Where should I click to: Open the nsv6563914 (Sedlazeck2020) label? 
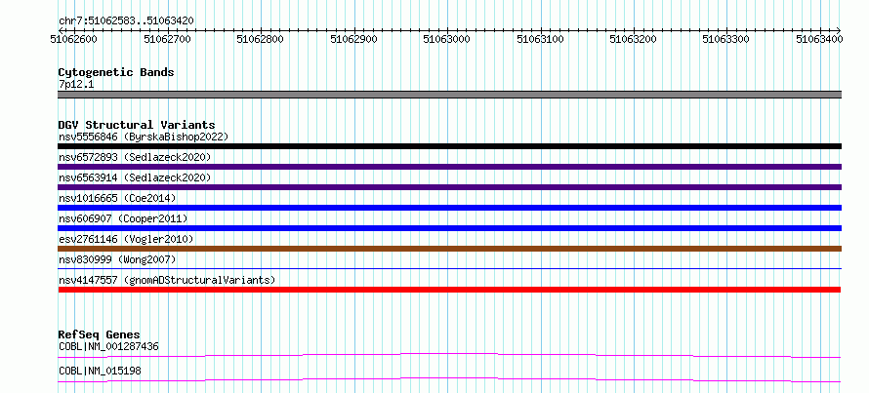135,177
